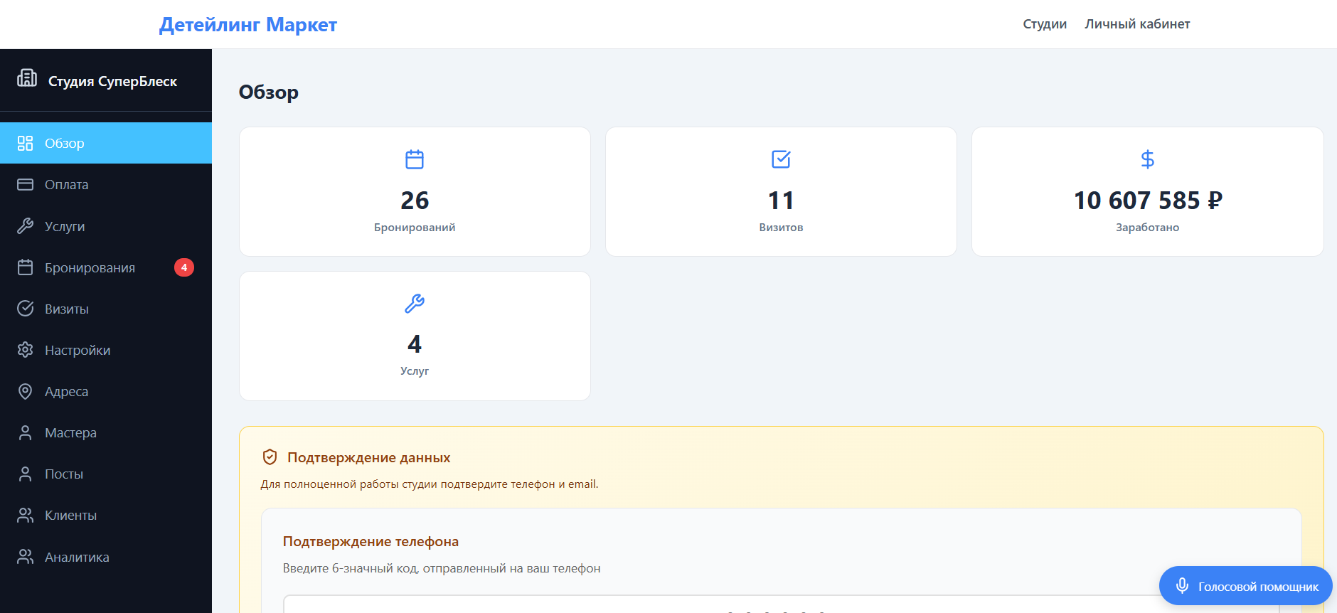Viewport: 1337px width, 613px height.
Task: Click the Детейлинг Маркет logo link
Action: coord(248,25)
